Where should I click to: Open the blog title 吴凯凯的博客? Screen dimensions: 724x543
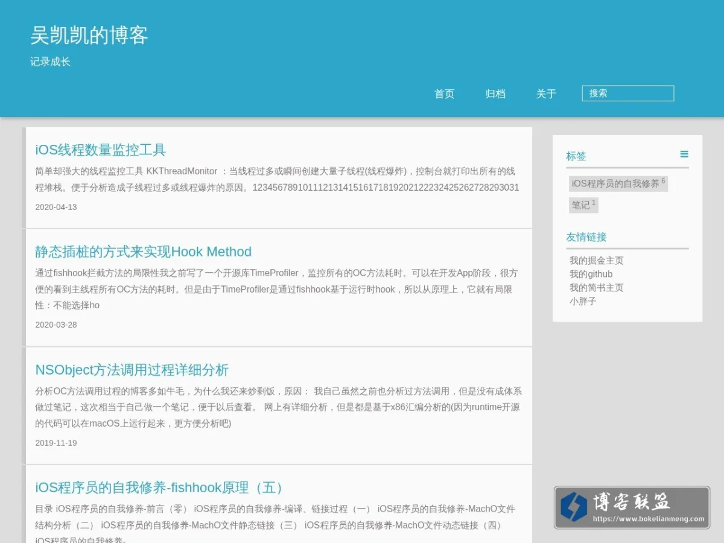[89, 35]
